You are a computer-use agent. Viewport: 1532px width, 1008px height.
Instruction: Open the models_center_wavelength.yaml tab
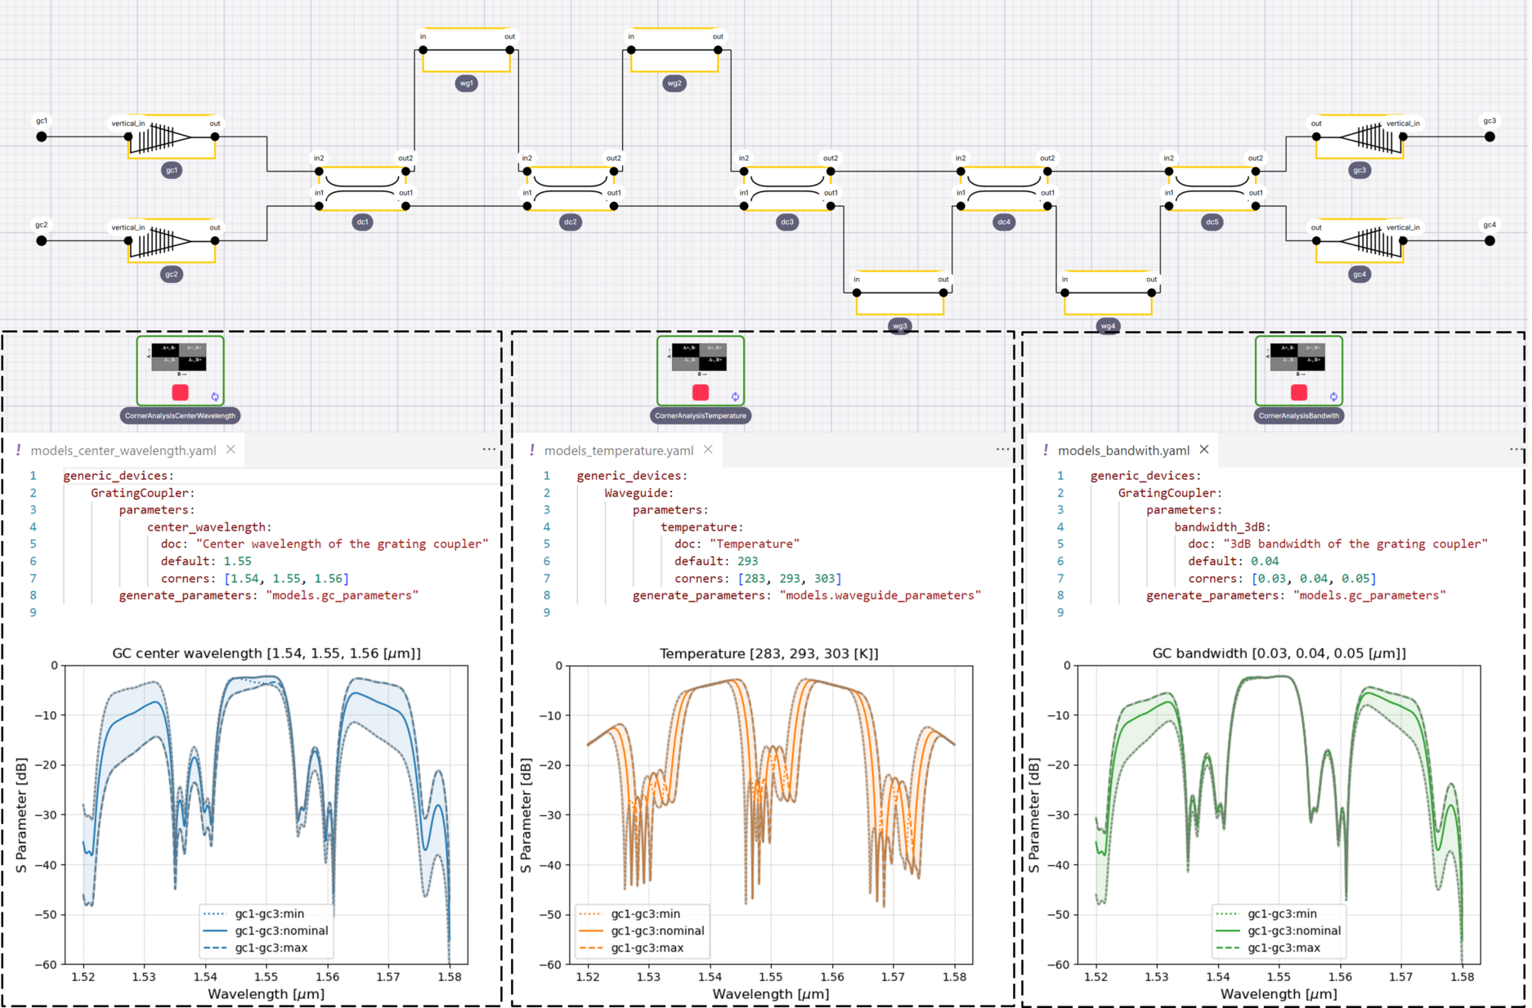coord(123,450)
